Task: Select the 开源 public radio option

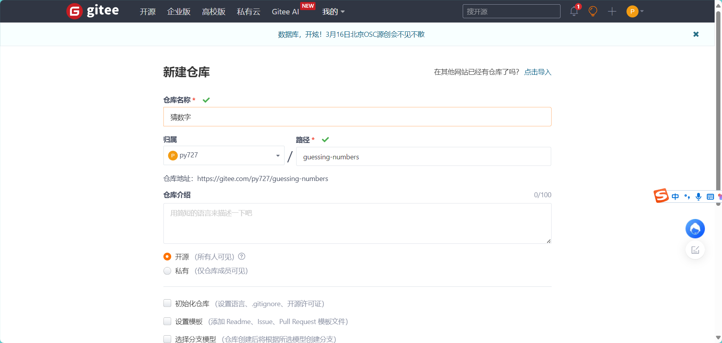Action: (x=167, y=257)
